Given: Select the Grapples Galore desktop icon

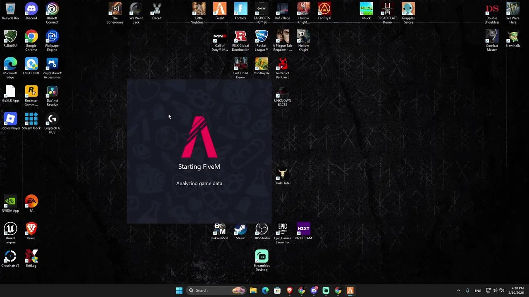Looking at the screenshot, I should coord(408,13).
